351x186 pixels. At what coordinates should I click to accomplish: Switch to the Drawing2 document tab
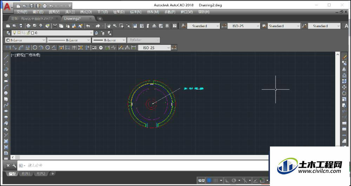(x=73, y=19)
